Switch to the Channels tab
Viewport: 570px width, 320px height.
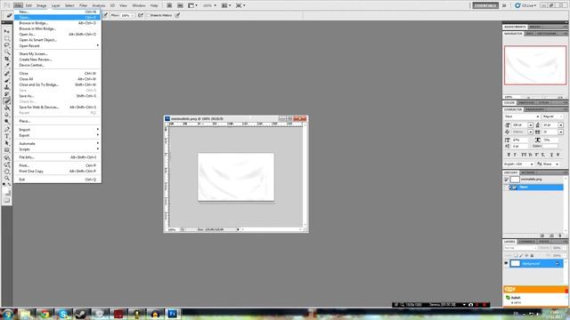[x=526, y=242]
